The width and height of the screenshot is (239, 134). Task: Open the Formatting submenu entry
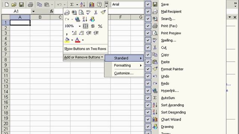(x=124, y=66)
